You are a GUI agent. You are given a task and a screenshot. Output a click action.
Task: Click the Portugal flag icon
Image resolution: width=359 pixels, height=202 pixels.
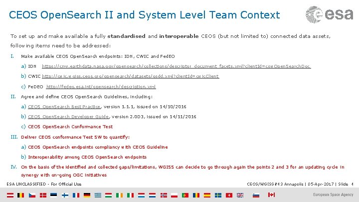coord(185,195)
